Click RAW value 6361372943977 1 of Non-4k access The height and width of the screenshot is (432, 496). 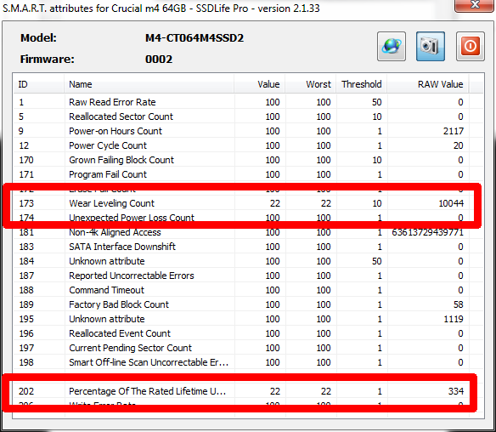(x=428, y=232)
